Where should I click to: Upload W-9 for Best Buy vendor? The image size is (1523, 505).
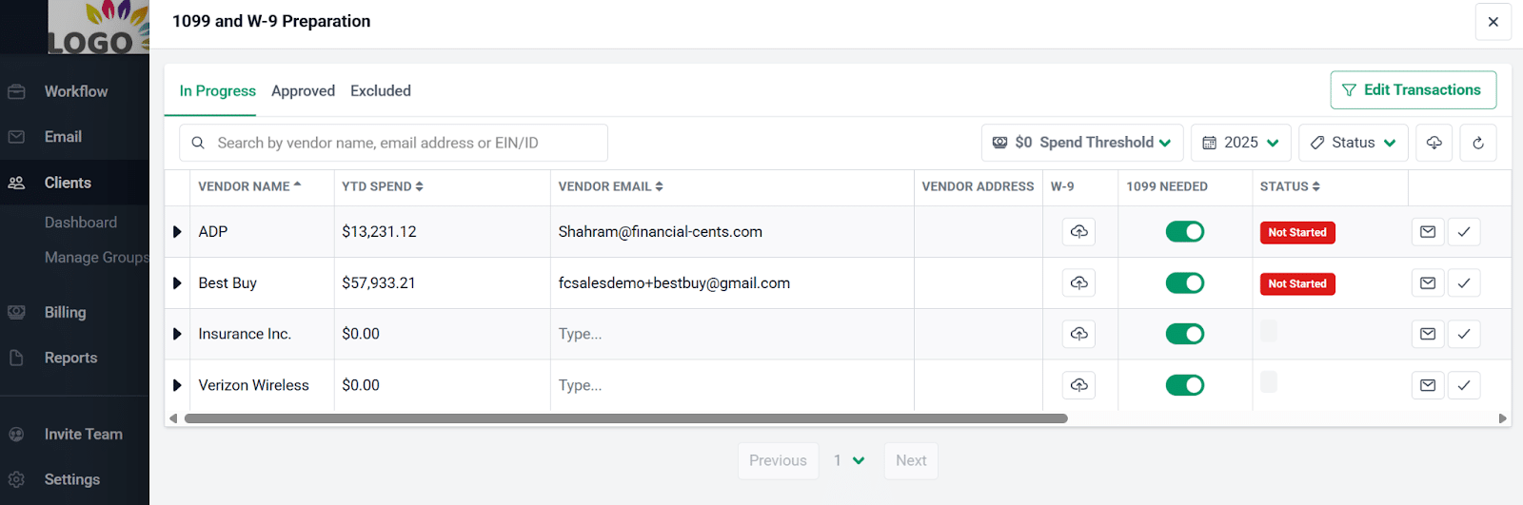click(x=1078, y=283)
